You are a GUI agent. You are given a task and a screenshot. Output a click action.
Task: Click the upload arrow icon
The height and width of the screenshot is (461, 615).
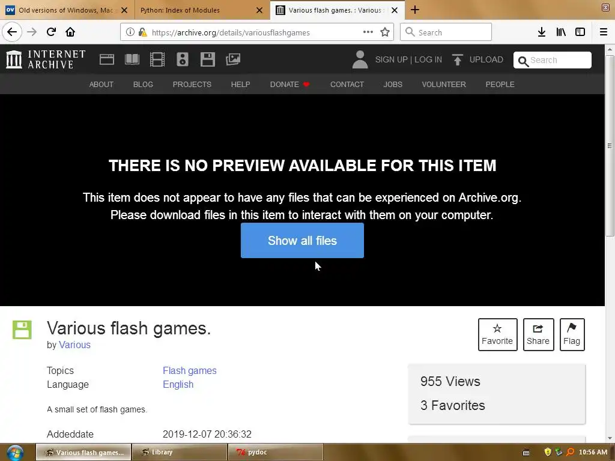(x=458, y=59)
